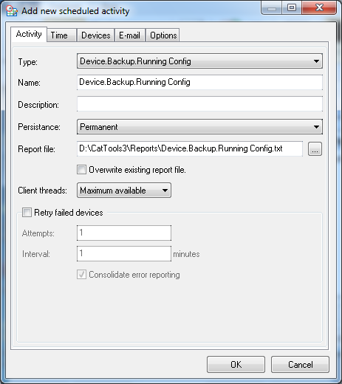Go to the E-mail tab
The height and width of the screenshot is (384, 342).
pos(130,35)
